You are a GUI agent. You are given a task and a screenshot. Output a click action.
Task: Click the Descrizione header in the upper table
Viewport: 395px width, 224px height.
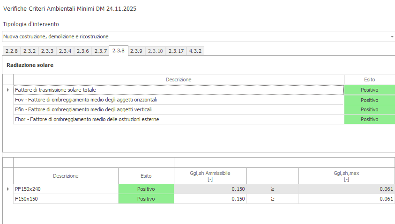(x=178, y=79)
